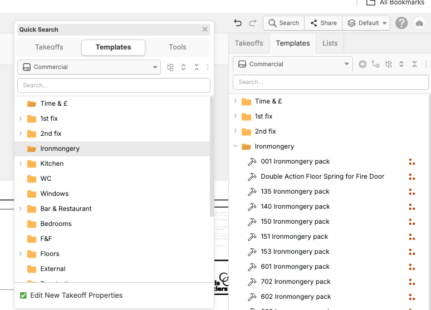
Task: Open the Default layers dropdown
Action: pyautogui.click(x=366, y=23)
